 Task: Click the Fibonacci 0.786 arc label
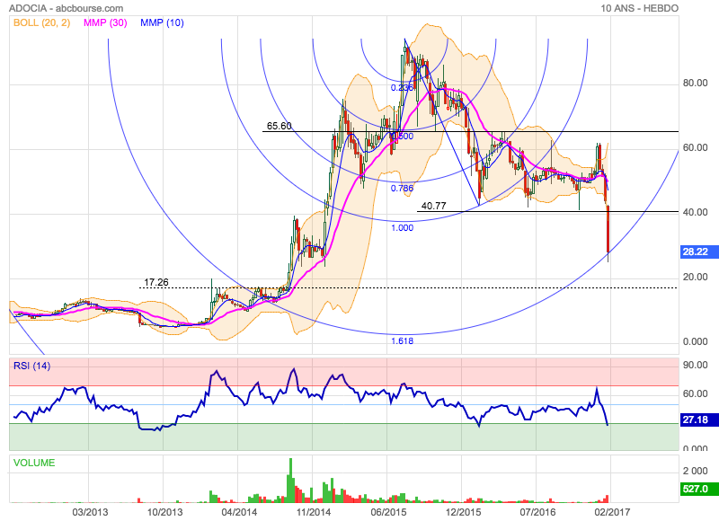[402, 188]
